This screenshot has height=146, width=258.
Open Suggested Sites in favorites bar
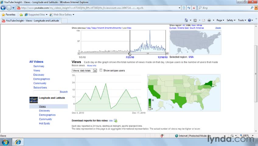coord(36,15)
